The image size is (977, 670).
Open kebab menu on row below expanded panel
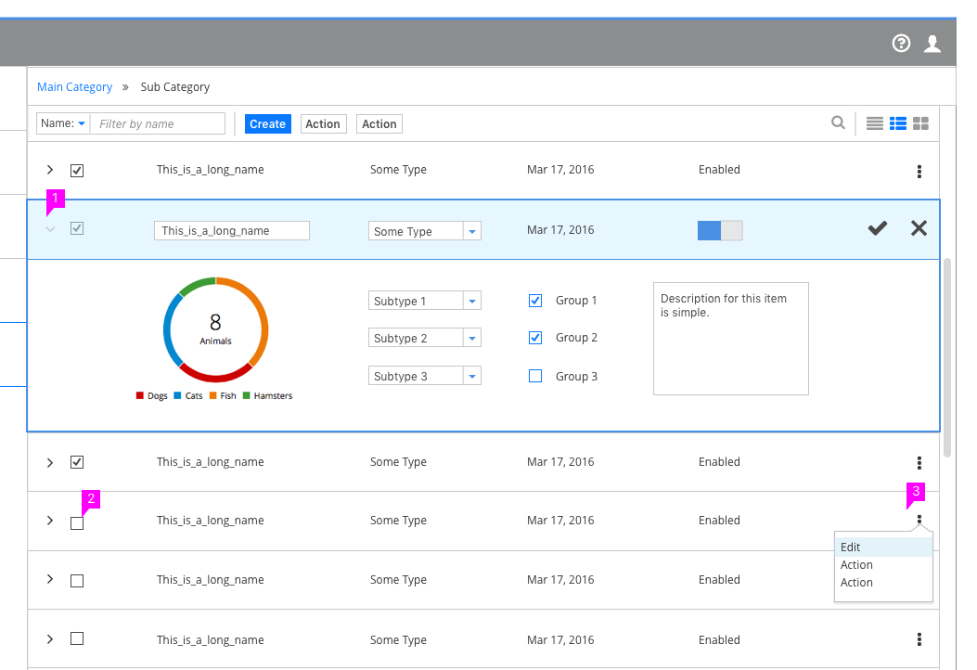point(919,462)
